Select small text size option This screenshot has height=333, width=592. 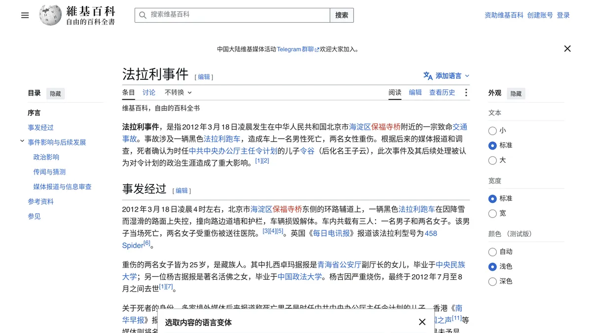[x=492, y=131]
